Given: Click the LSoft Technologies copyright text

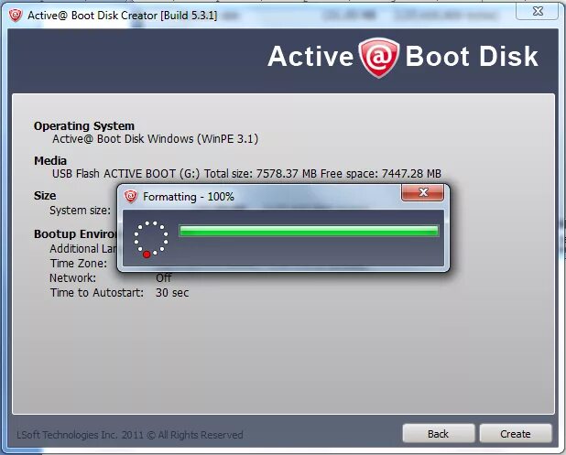Looking at the screenshot, I should (x=130, y=435).
